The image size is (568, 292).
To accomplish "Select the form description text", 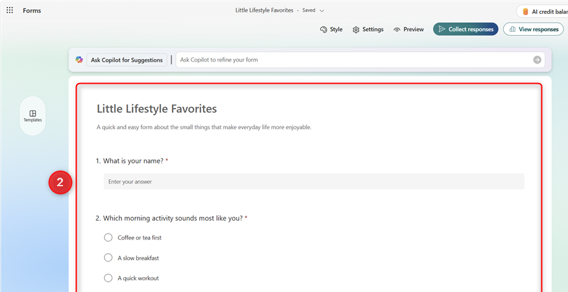I will coord(204,128).
